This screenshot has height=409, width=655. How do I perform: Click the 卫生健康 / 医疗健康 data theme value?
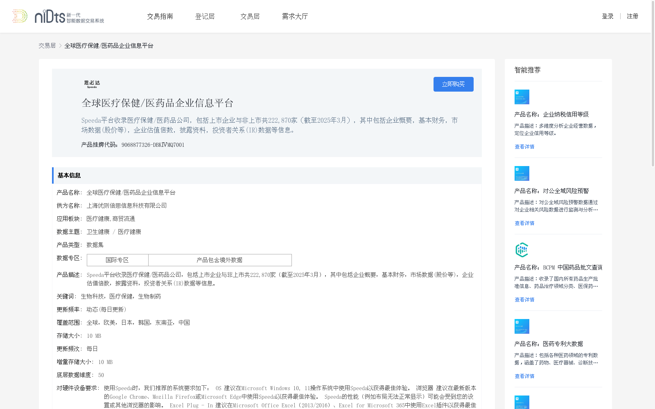[x=114, y=232]
